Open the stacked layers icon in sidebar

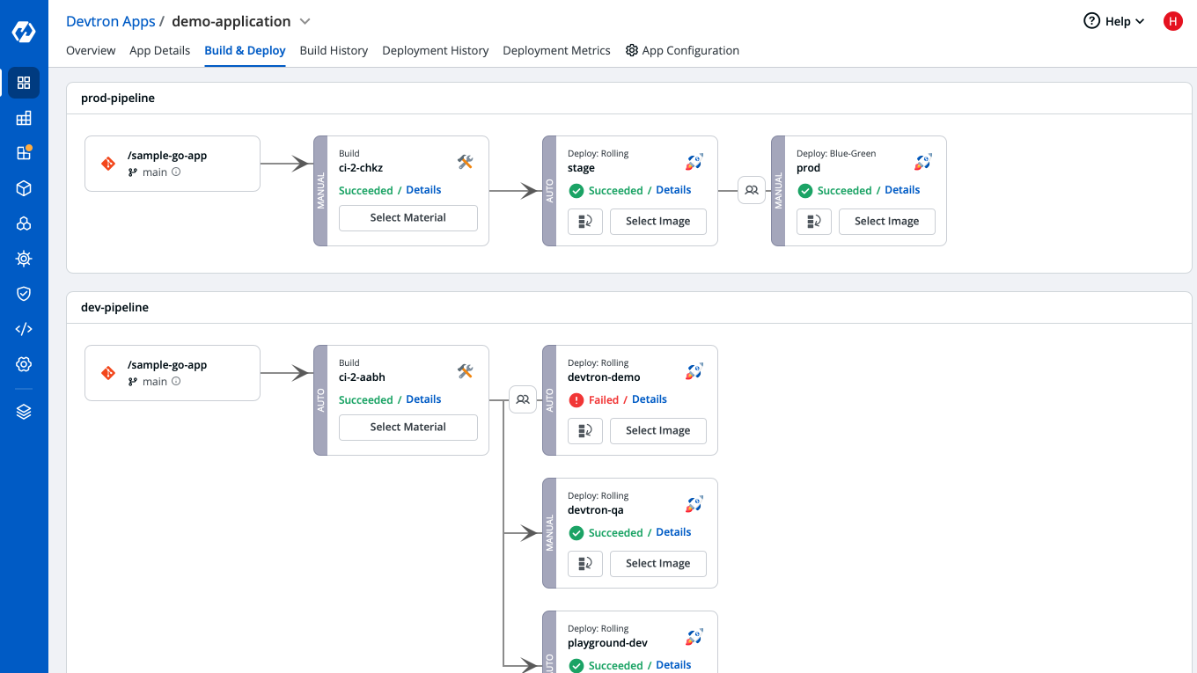[x=24, y=412]
